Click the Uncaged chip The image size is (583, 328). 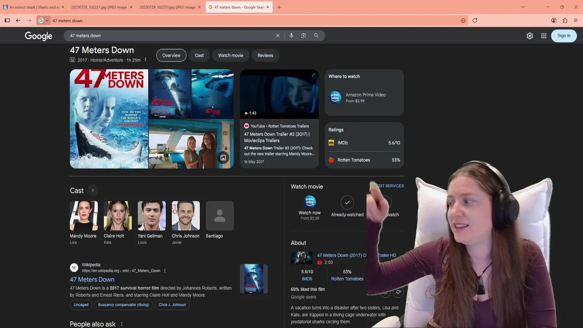pyautogui.click(x=81, y=305)
